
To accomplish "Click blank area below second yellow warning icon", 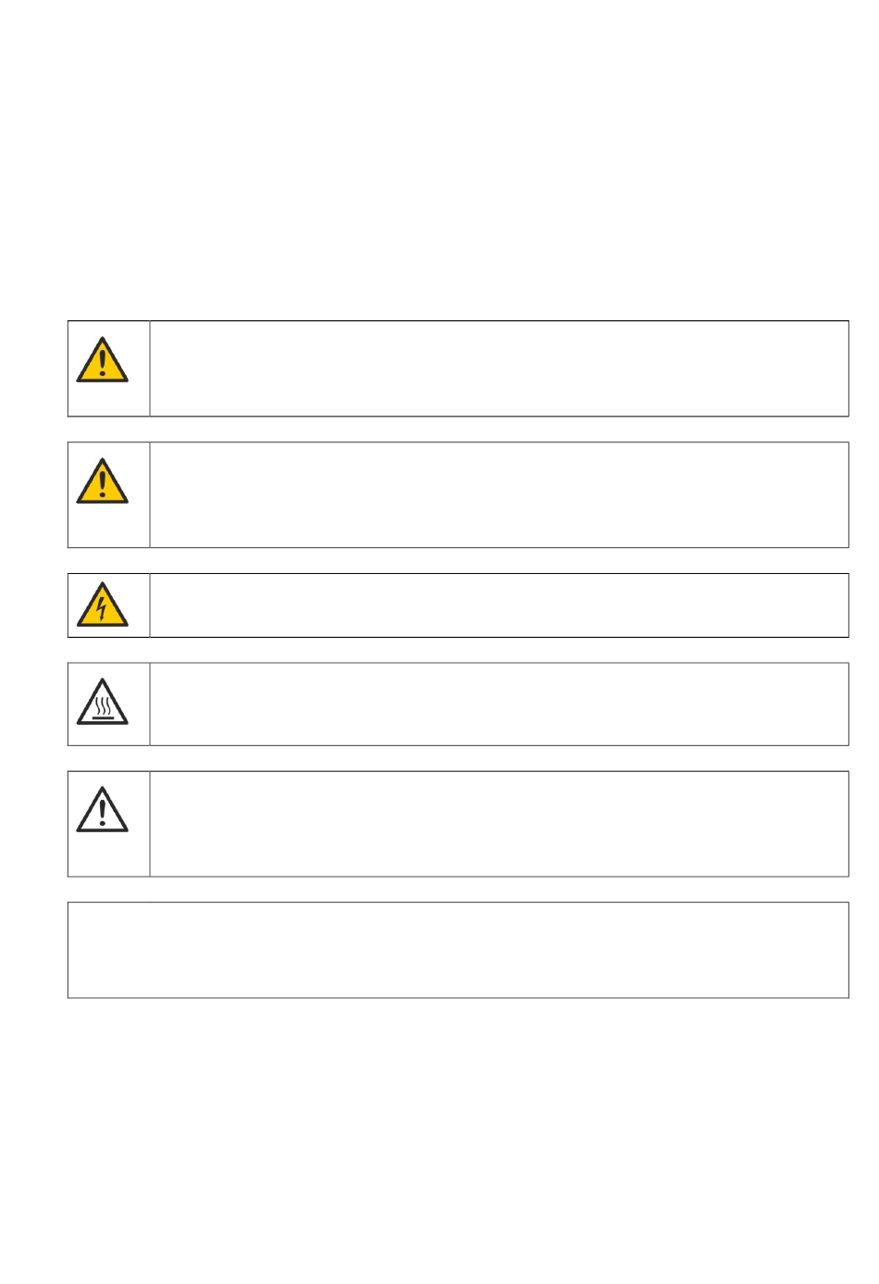I will pos(108,526).
